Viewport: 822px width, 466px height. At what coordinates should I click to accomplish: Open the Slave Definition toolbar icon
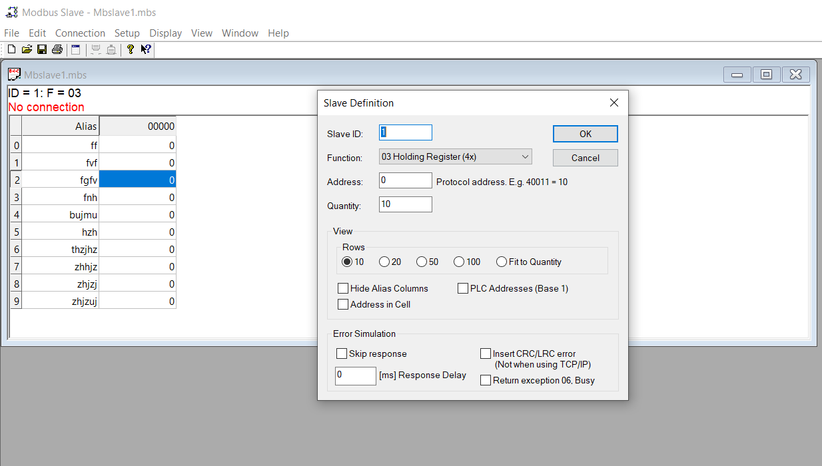75,49
